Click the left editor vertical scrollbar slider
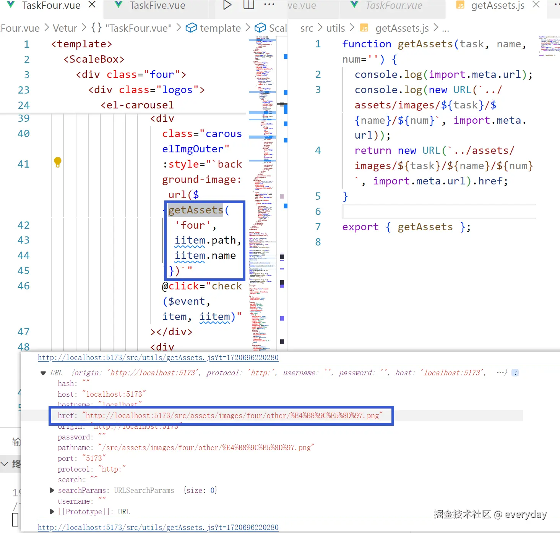560x533 pixels. (x=282, y=103)
